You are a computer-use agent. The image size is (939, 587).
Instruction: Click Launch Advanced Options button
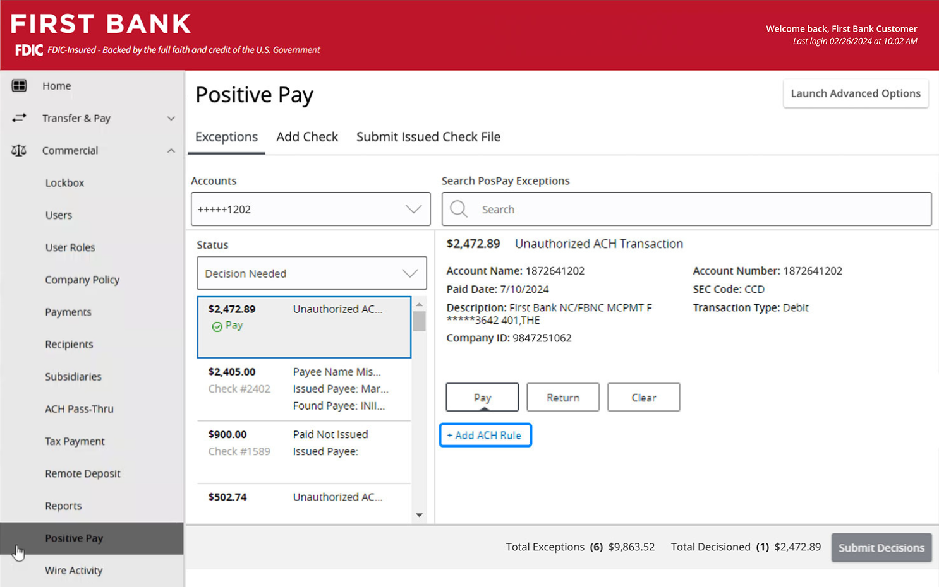pyautogui.click(x=855, y=93)
